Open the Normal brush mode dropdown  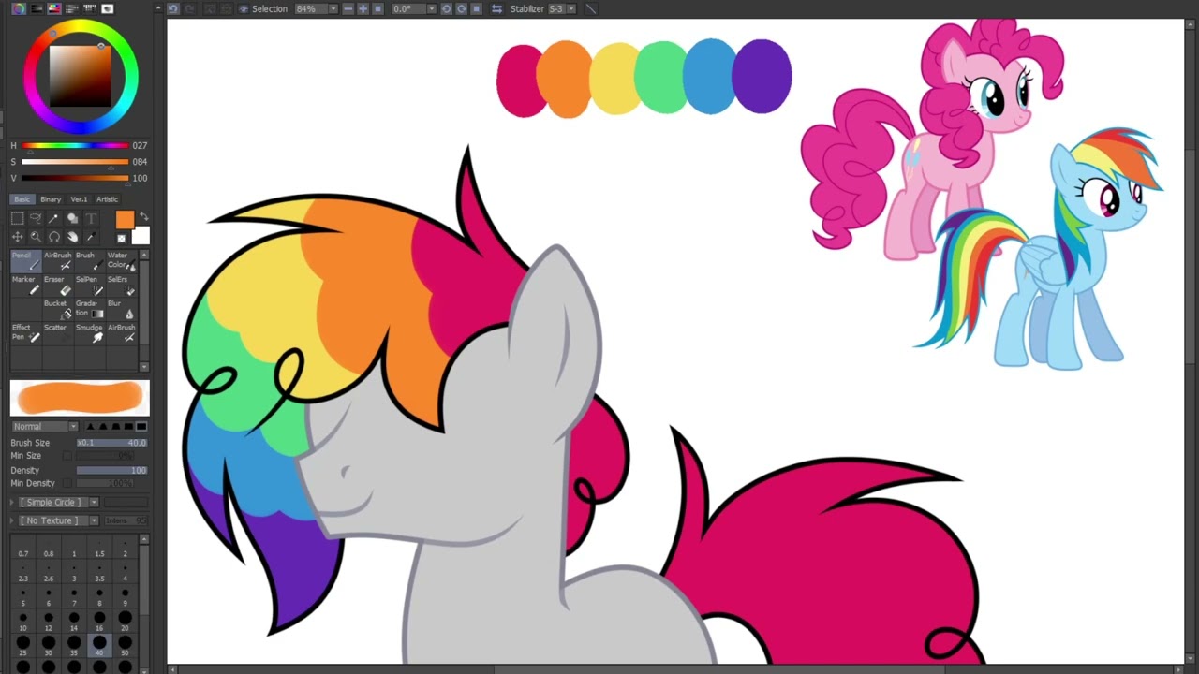pos(45,426)
